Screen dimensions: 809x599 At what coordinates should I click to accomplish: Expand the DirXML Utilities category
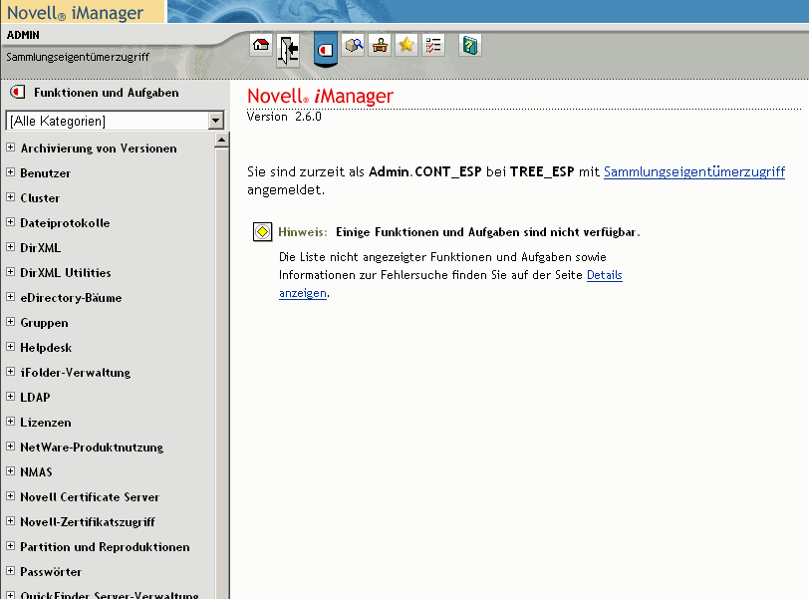[10, 271]
